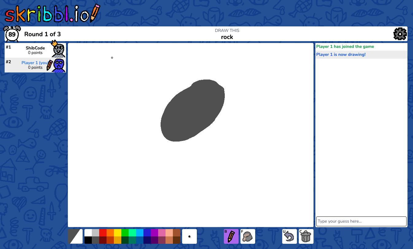Image resolution: width=413 pixels, height=249 pixels.
Task: Select the bright green color swatch
Action: pos(125,233)
